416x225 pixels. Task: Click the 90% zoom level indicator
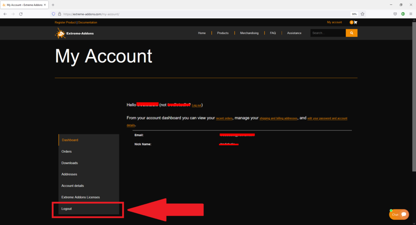pos(354,14)
